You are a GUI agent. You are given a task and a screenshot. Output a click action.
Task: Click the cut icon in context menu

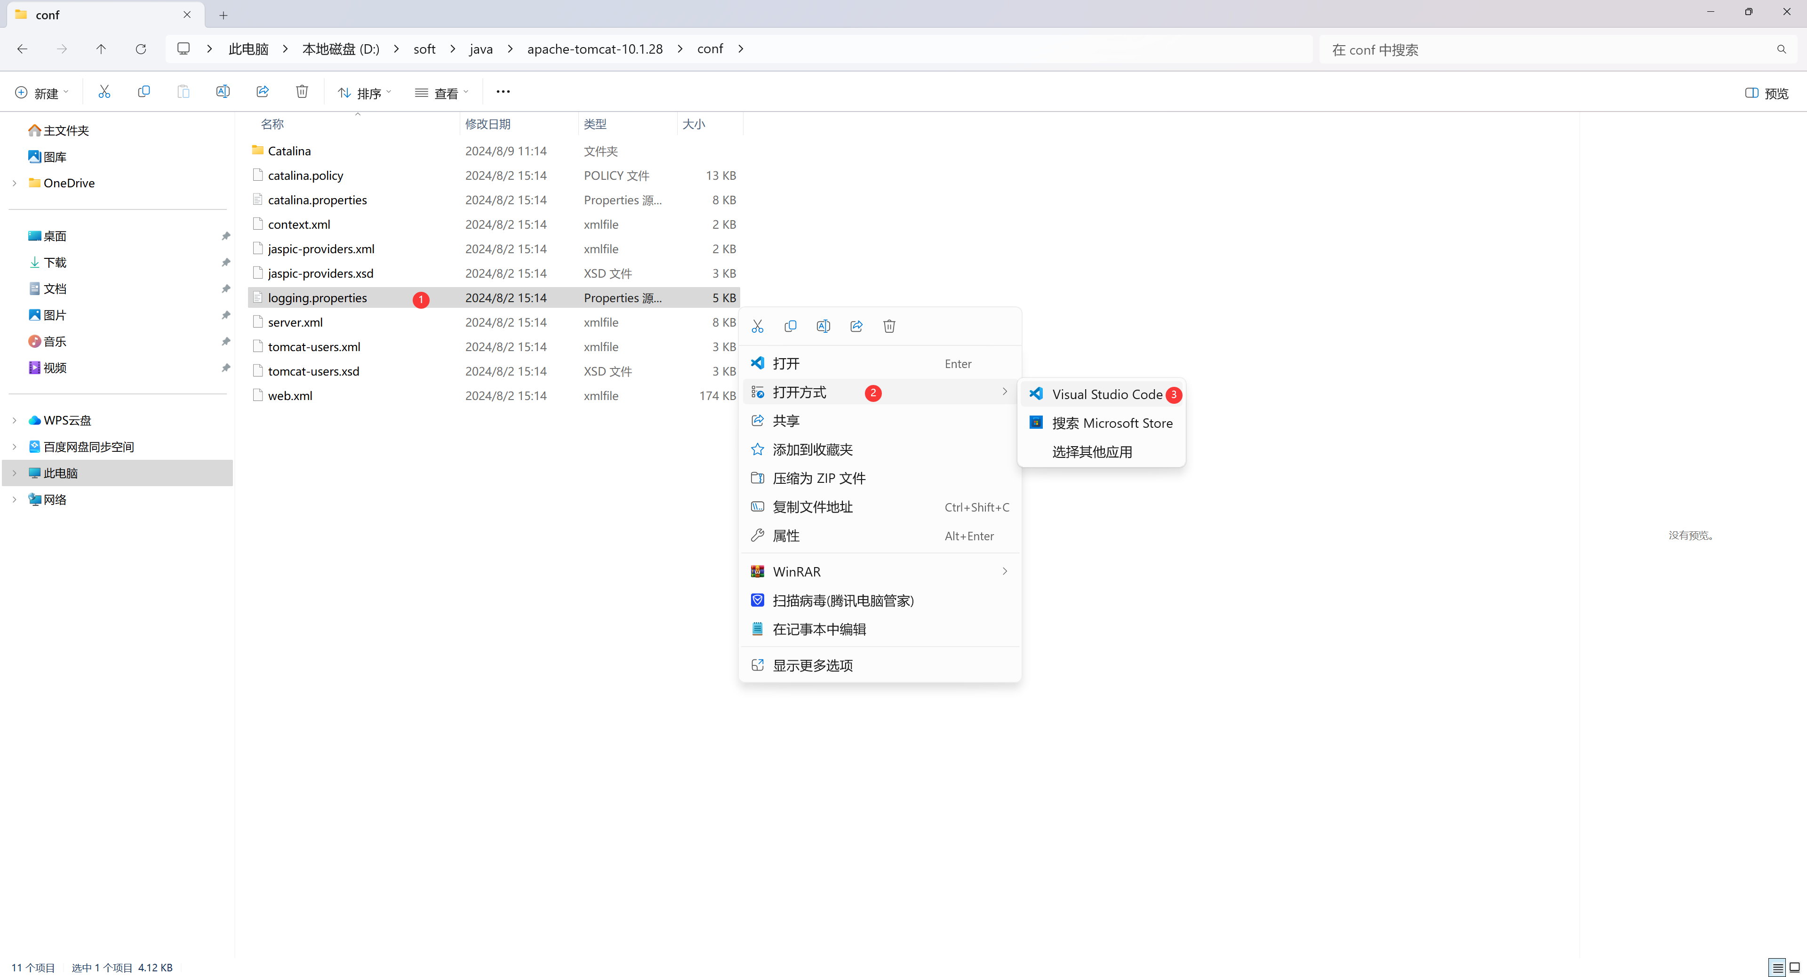(757, 326)
